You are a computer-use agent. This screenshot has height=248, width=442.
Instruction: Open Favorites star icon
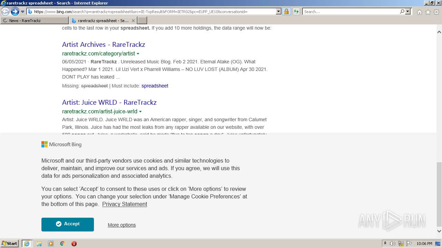coord(428,12)
